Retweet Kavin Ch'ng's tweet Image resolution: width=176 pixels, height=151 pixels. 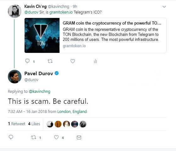[x=50, y=61]
